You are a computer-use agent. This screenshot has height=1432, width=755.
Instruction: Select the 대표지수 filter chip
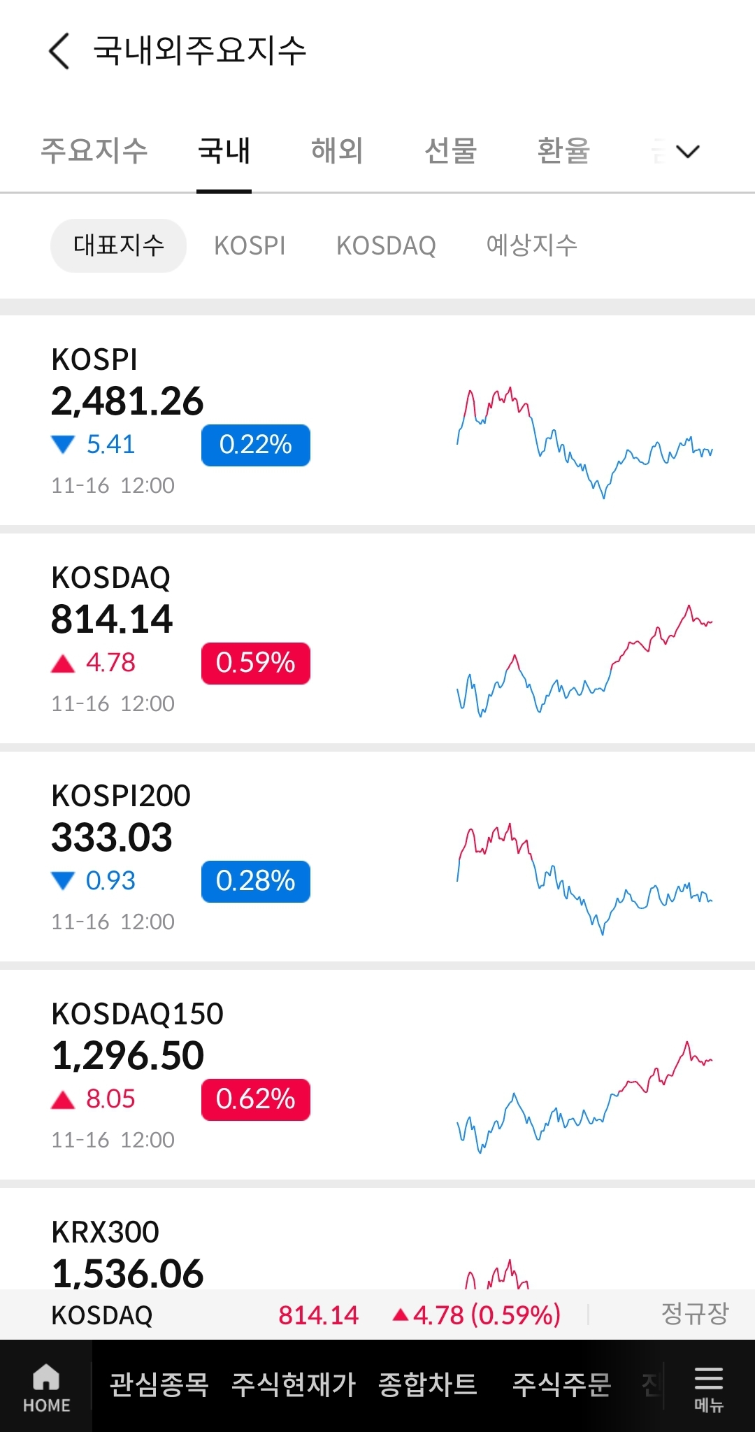pyautogui.click(x=118, y=245)
